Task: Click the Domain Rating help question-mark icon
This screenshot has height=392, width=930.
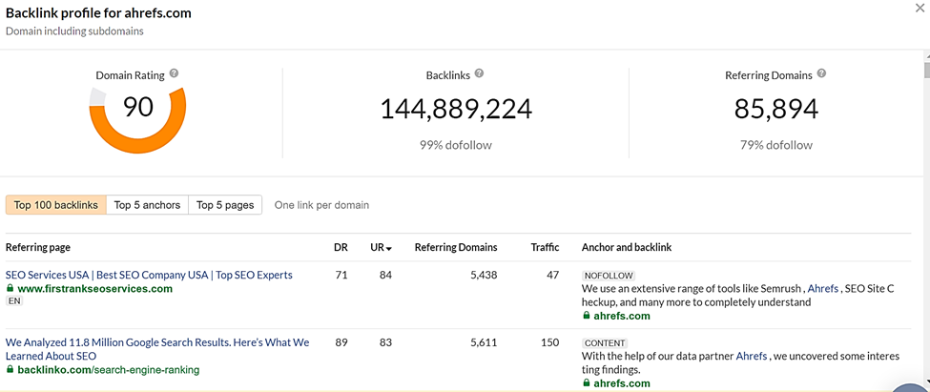Action: [x=174, y=73]
